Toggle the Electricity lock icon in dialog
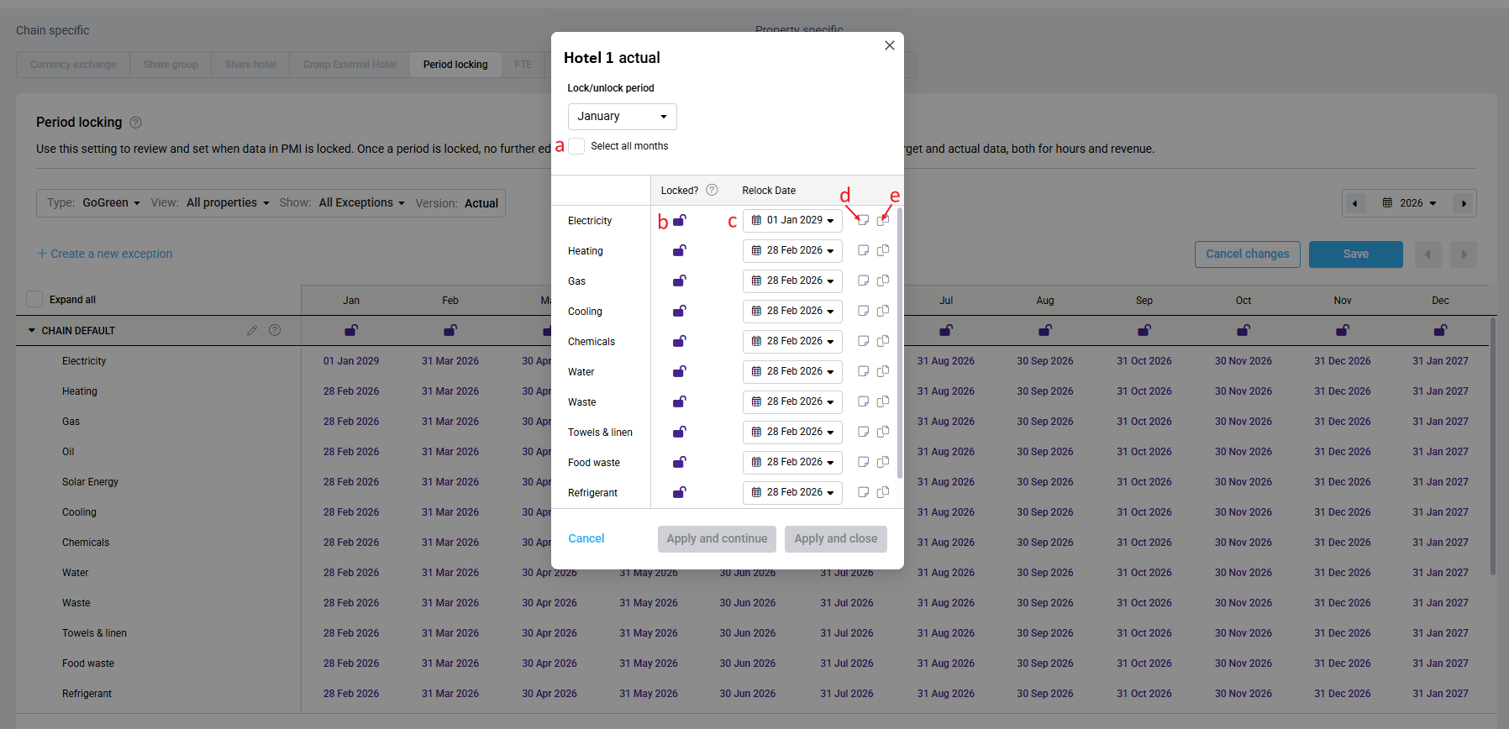1509x729 pixels. (x=680, y=221)
